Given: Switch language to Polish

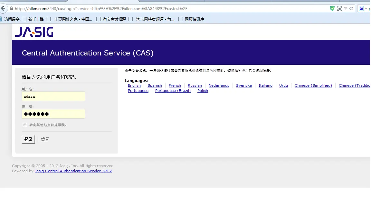Looking at the screenshot, I should (203, 91).
